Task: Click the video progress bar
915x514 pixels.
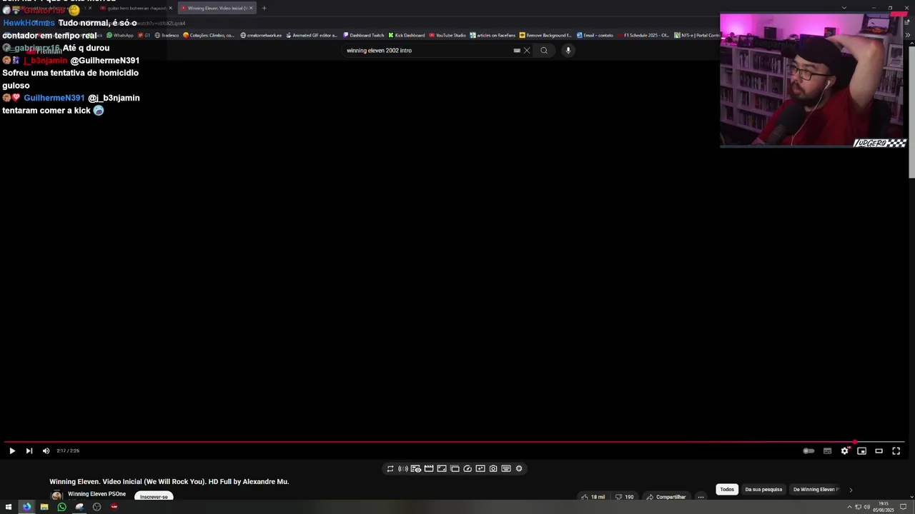Action: 455,443
